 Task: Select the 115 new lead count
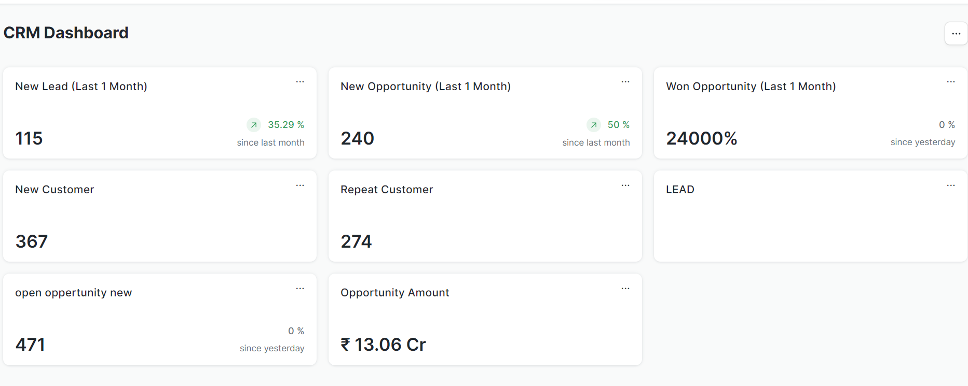(x=29, y=138)
